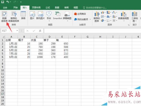Switch to the Formulas (公式) tab

click(x=48, y=8)
